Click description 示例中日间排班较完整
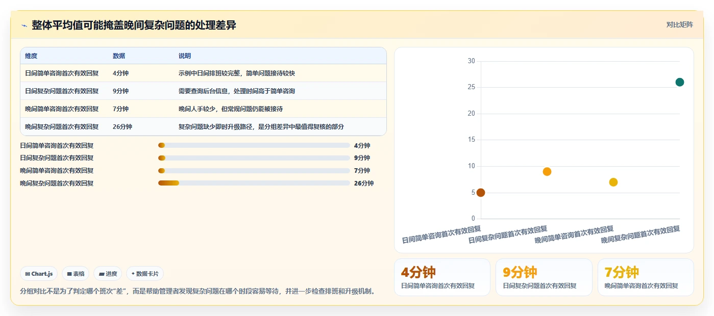The width and height of the screenshot is (714, 316). (x=237, y=73)
